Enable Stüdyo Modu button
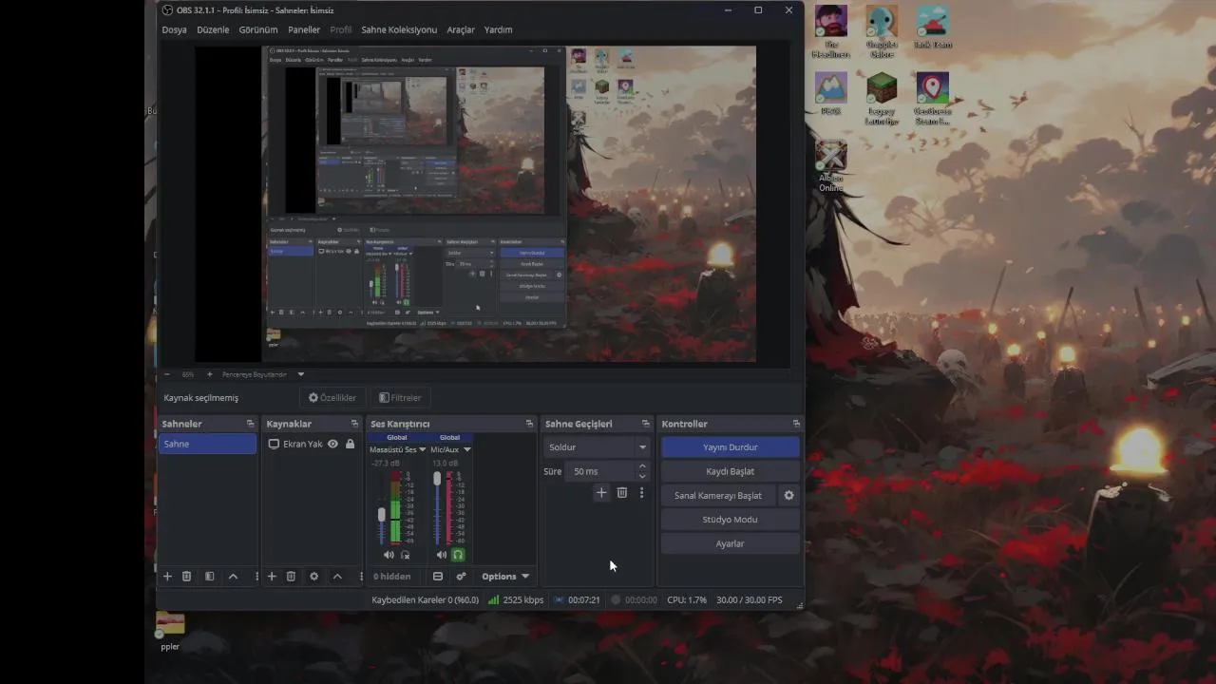 [x=730, y=520]
